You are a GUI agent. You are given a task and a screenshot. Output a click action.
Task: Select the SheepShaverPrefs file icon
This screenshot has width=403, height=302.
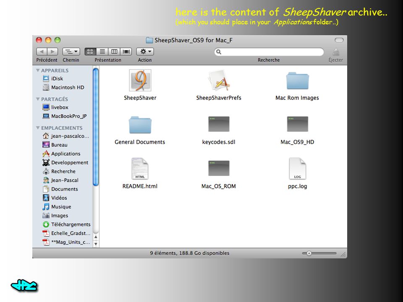click(218, 81)
